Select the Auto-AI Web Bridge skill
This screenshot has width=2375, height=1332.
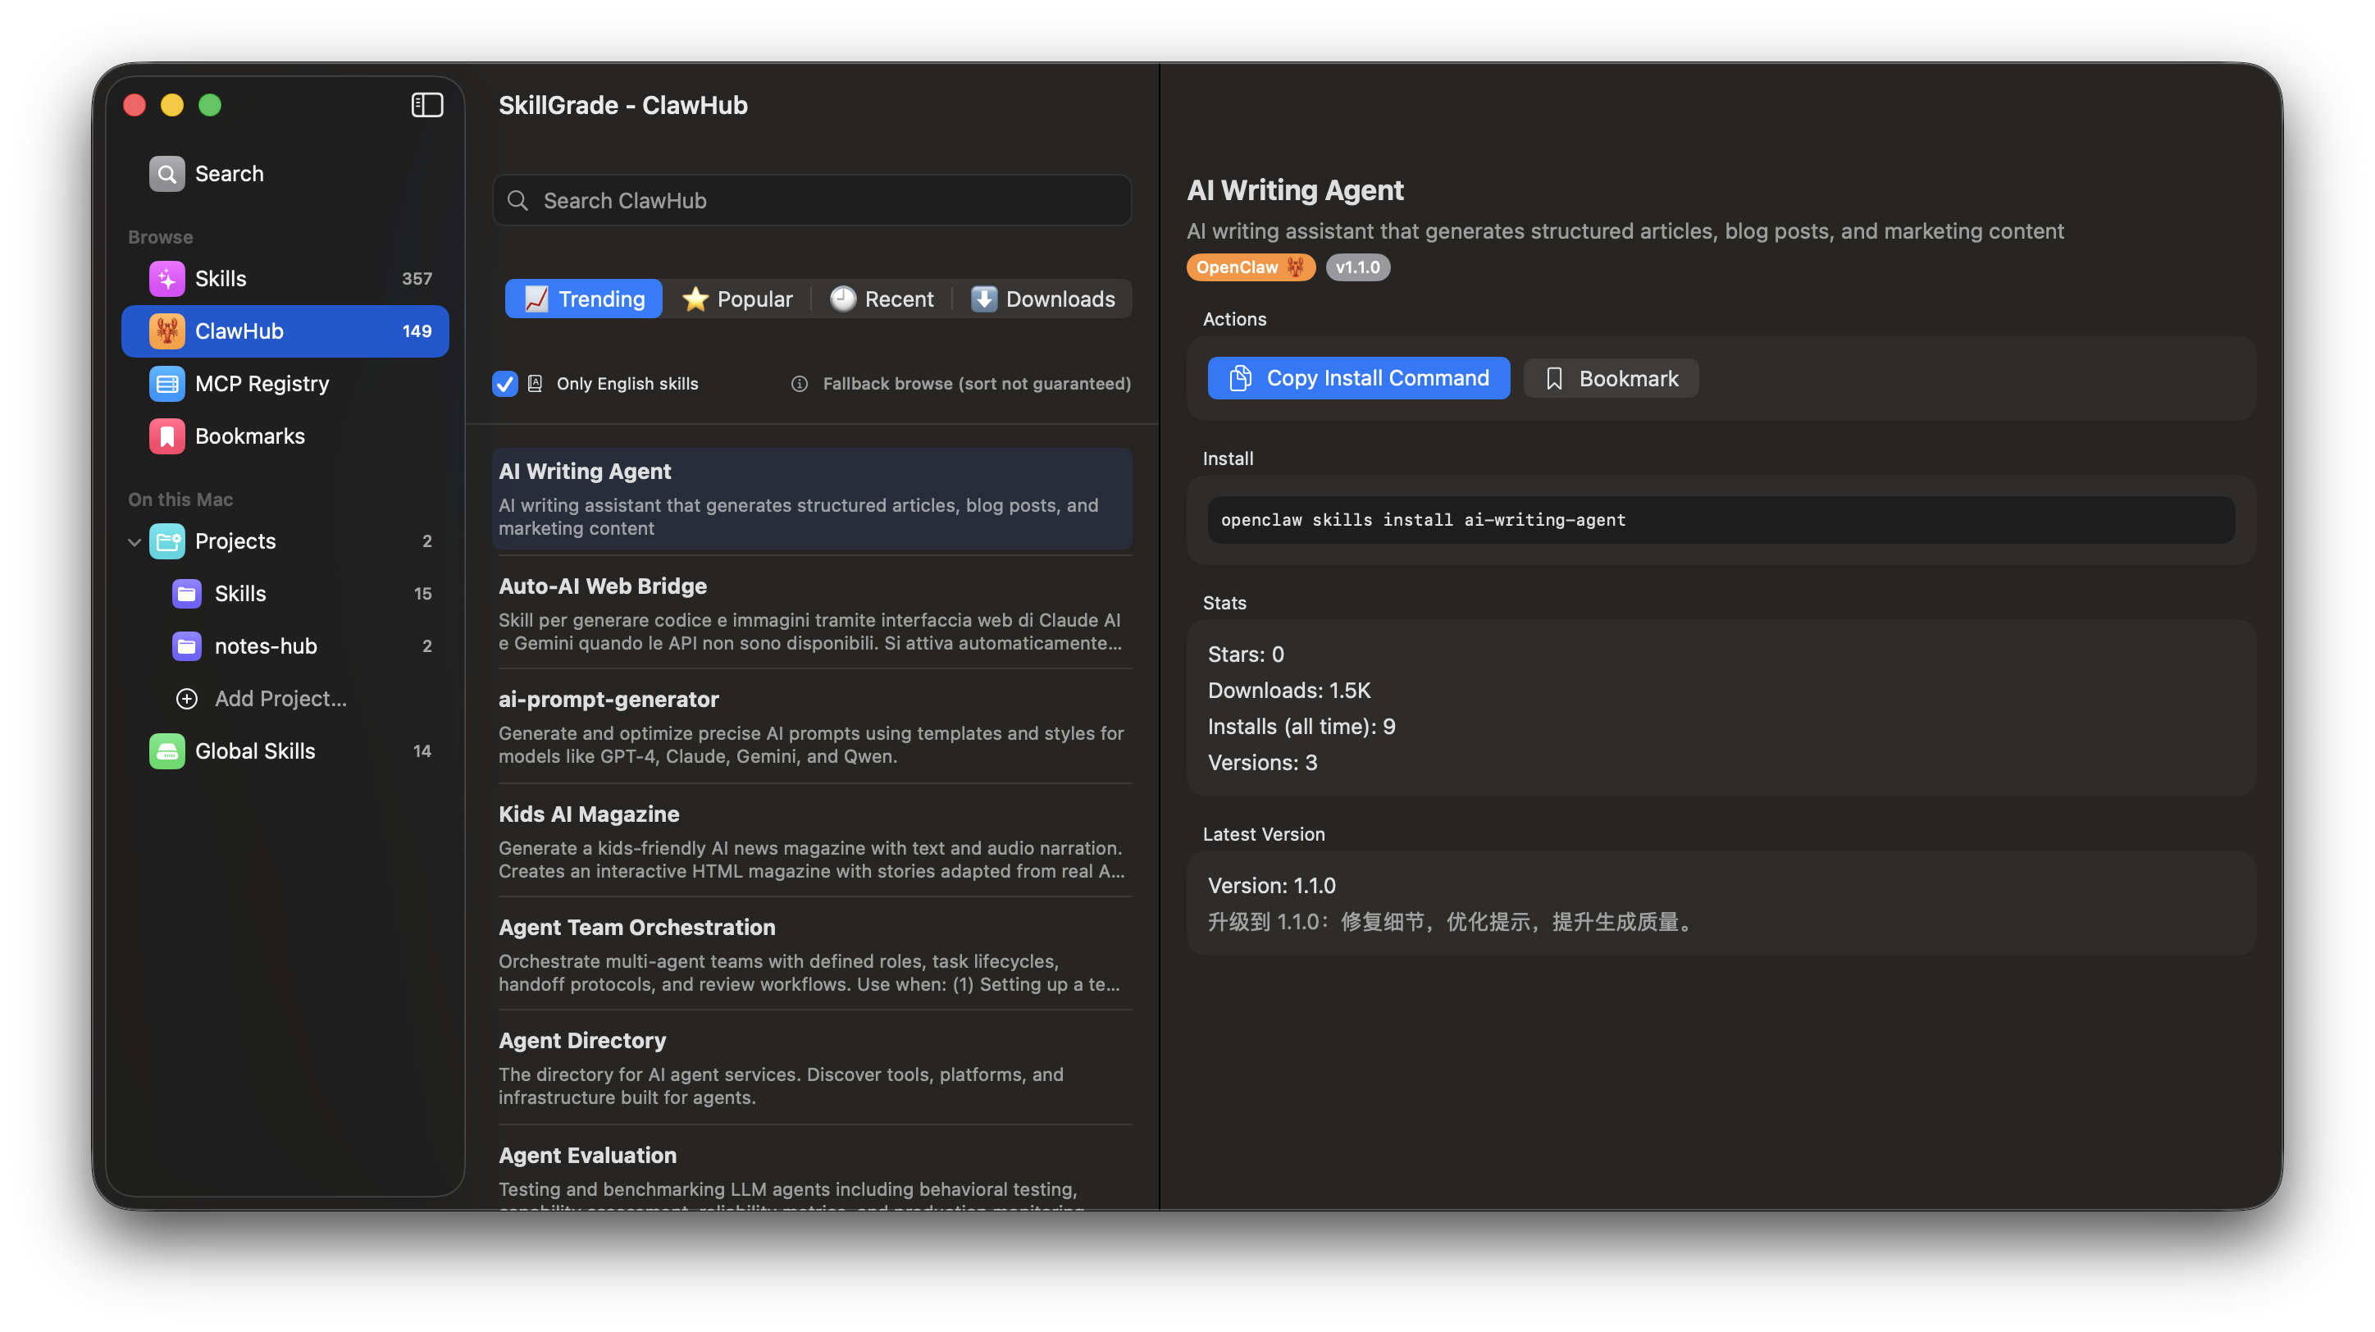[811, 613]
